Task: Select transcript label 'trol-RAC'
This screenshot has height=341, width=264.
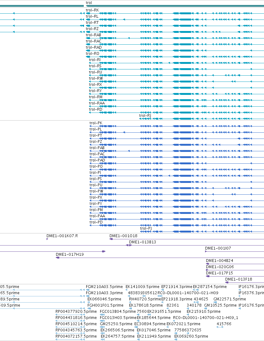Action: pos(94,41)
